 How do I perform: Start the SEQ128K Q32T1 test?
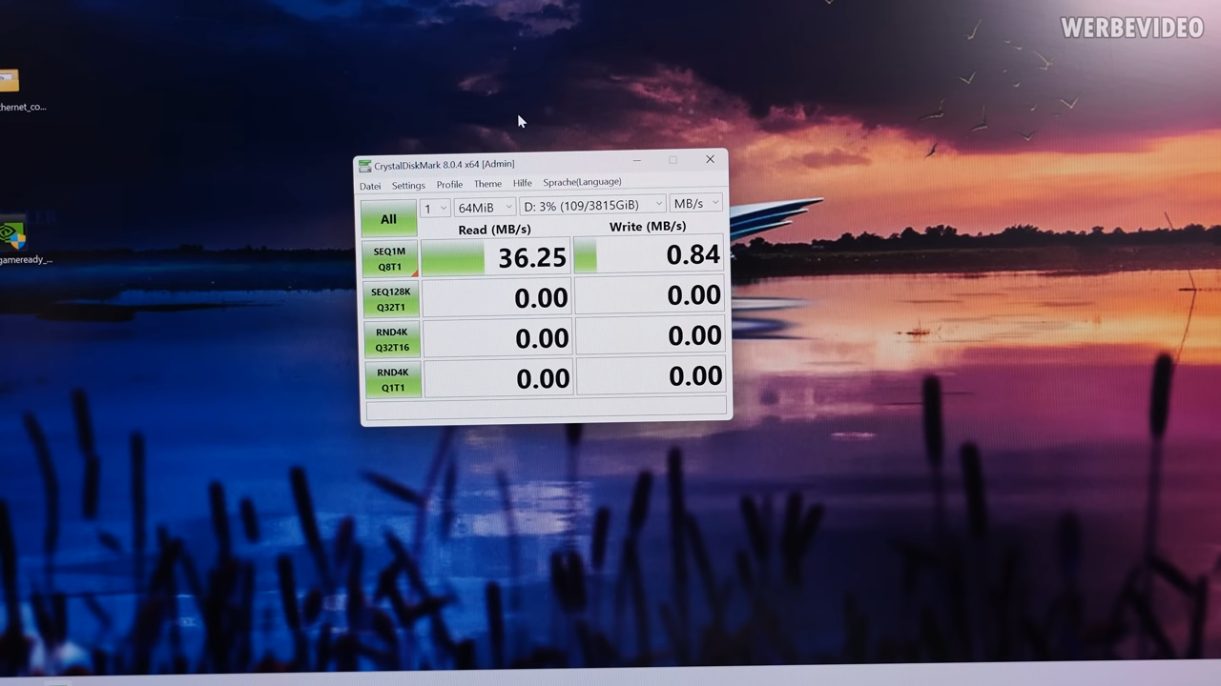(x=391, y=300)
